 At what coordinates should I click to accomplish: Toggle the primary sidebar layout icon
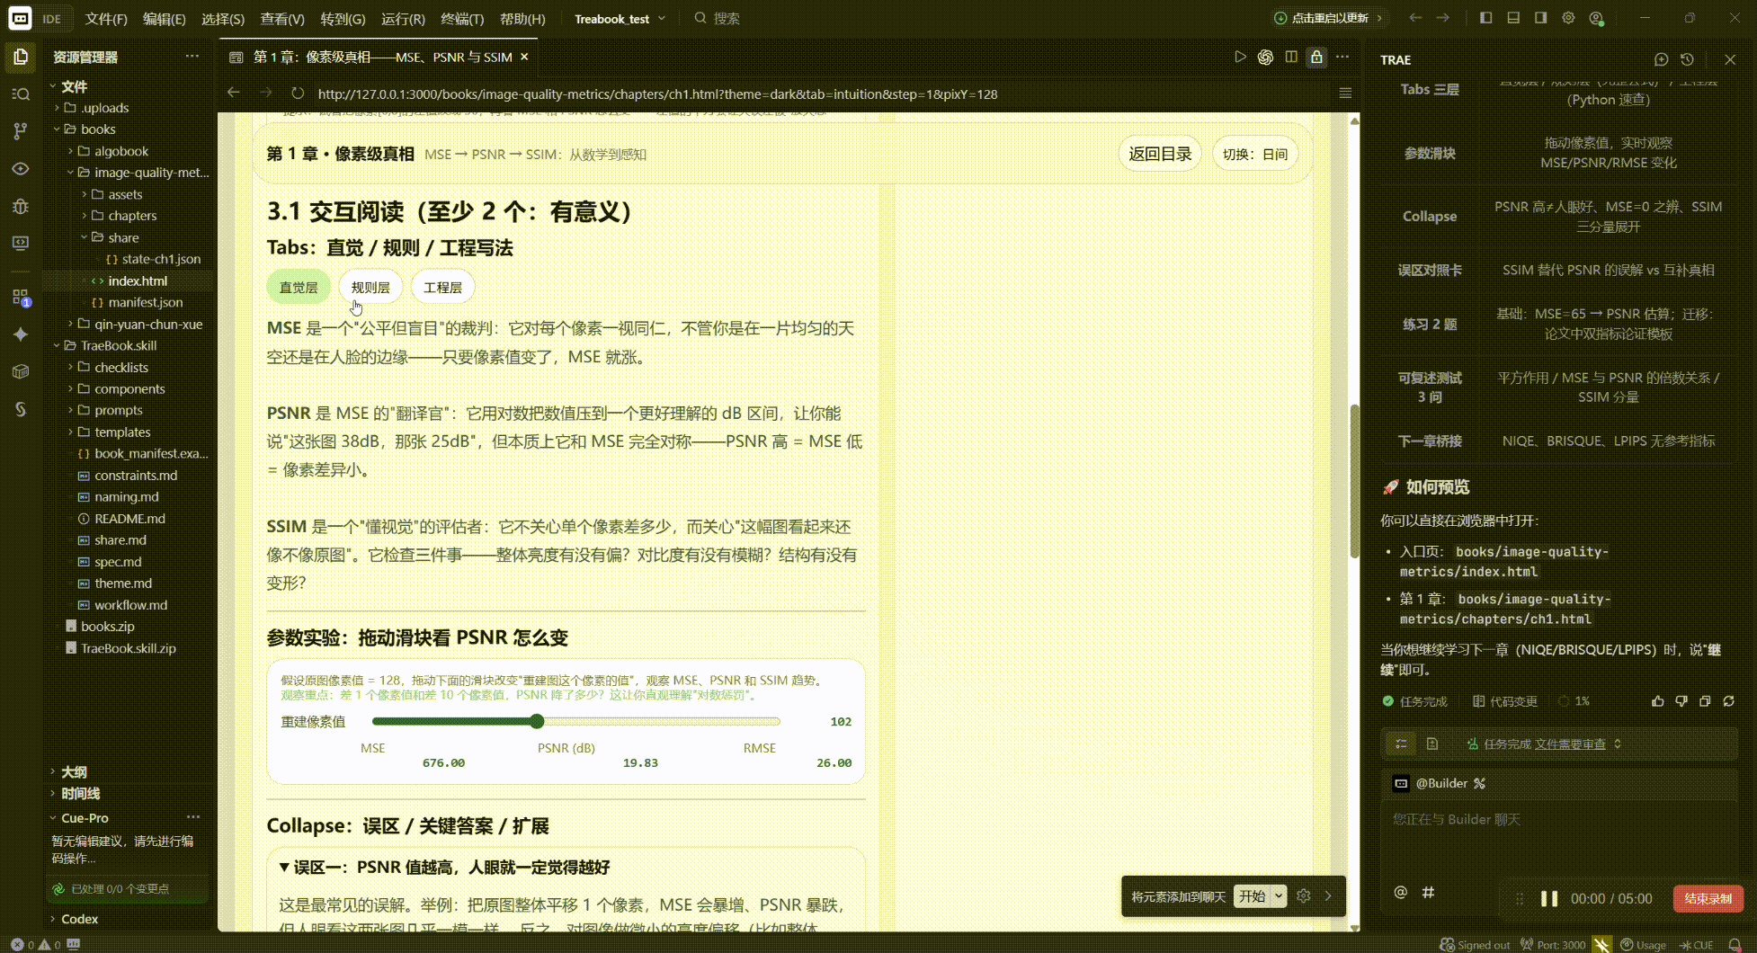tap(1485, 18)
